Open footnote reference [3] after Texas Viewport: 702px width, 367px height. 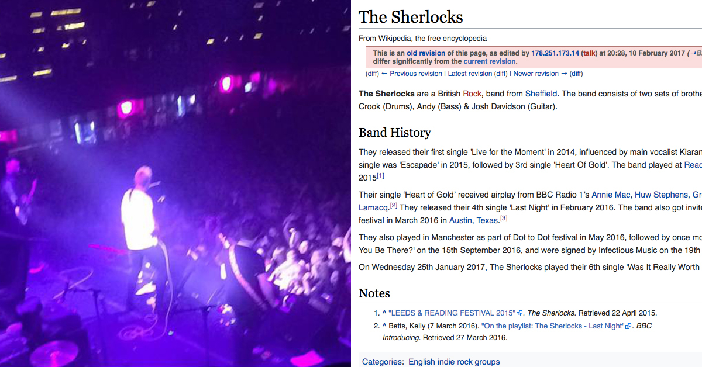pos(504,219)
